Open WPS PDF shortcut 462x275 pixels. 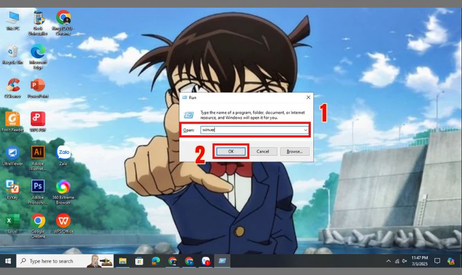tap(38, 122)
